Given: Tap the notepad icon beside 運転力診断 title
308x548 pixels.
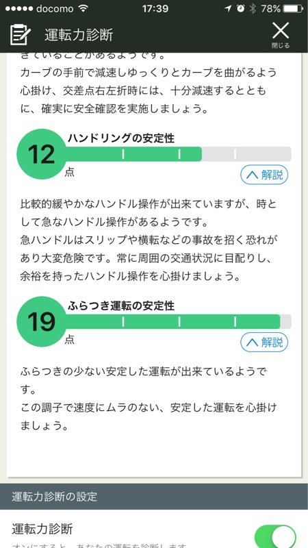Looking at the screenshot, I should pyautogui.click(x=21, y=35).
